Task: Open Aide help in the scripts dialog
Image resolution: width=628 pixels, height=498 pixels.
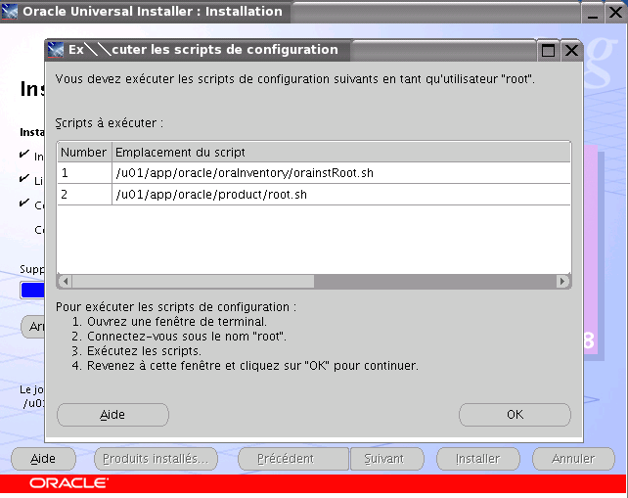Action: pos(112,414)
